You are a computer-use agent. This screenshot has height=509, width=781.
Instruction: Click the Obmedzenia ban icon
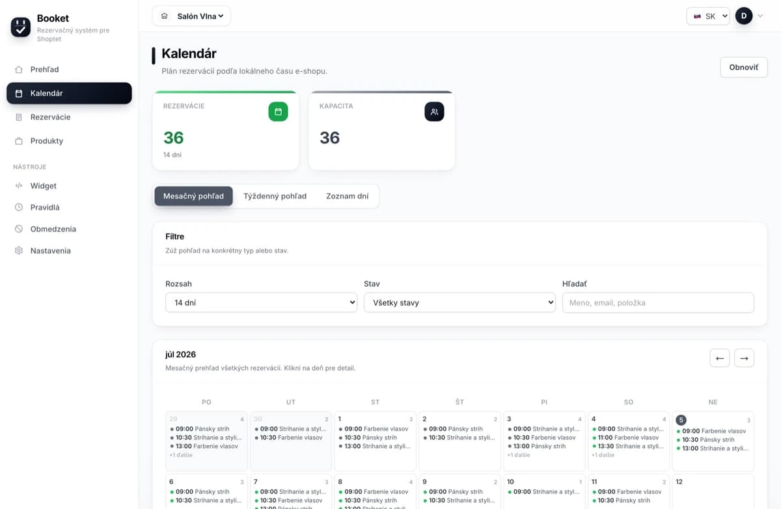coord(19,229)
